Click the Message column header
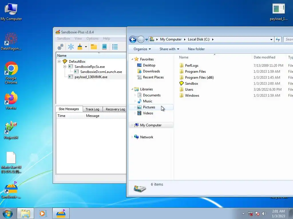The width and height of the screenshot is (293, 219). (93, 116)
